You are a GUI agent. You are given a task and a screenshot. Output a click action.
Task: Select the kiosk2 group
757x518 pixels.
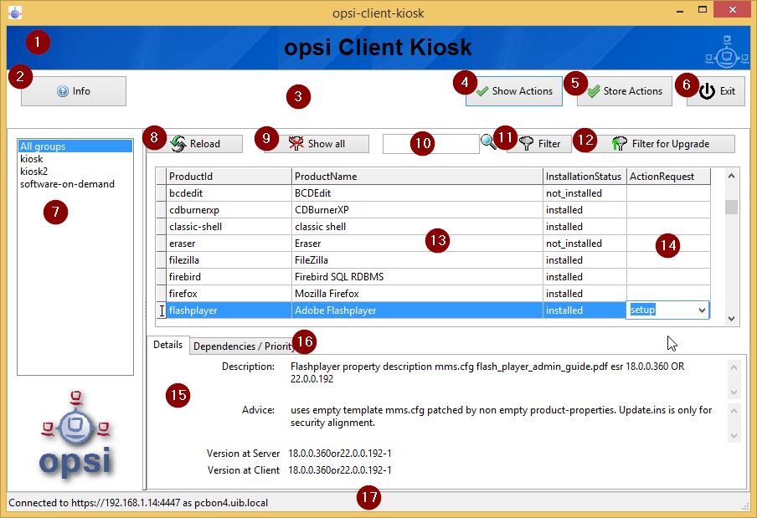(75, 172)
